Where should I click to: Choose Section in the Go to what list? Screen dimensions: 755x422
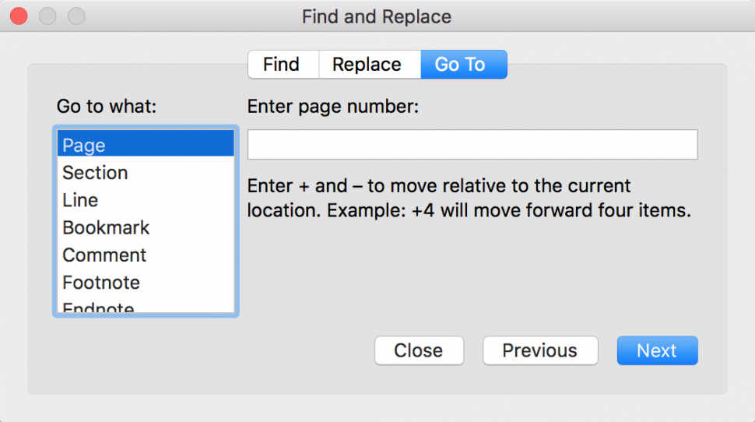coord(146,173)
